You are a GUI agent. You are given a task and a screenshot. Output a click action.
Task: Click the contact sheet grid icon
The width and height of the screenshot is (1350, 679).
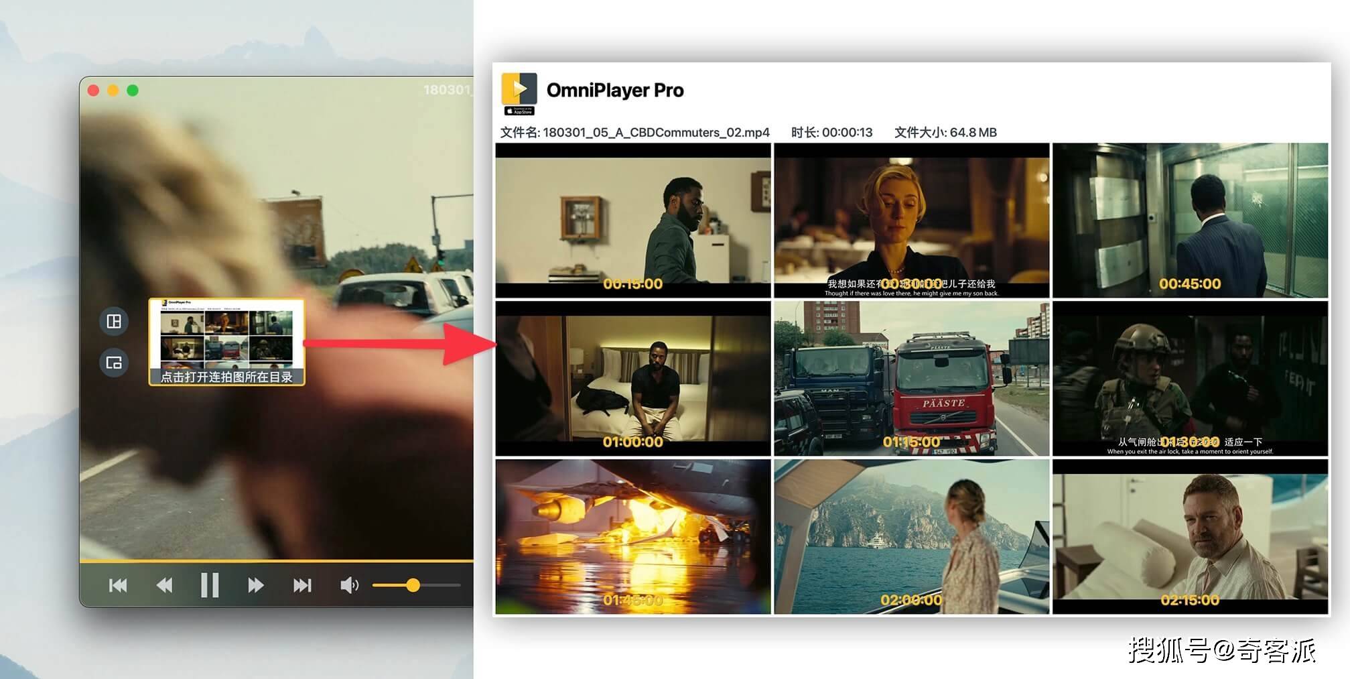tap(114, 322)
